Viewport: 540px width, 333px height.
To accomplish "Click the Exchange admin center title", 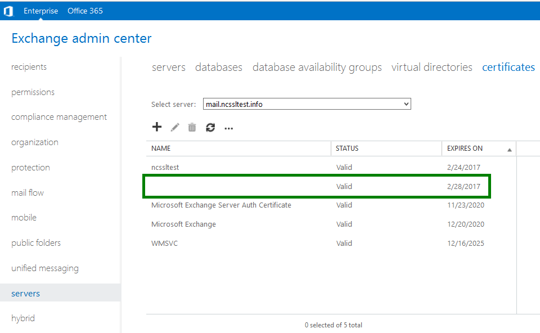I will point(82,38).
